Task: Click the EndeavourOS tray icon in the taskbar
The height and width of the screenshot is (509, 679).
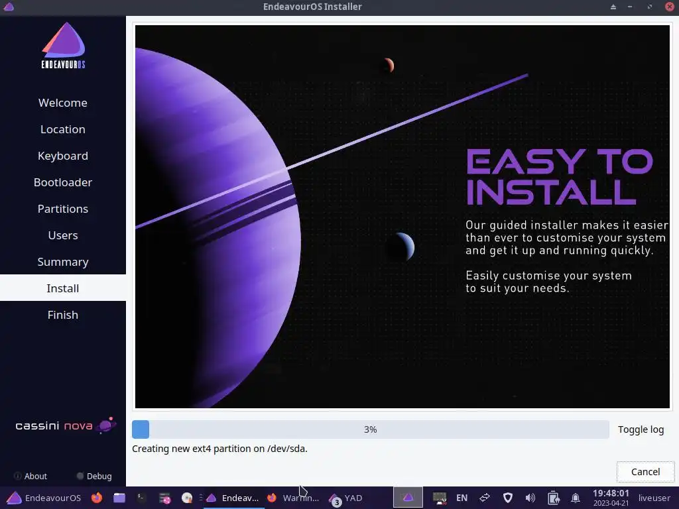Action: (408, 498)
